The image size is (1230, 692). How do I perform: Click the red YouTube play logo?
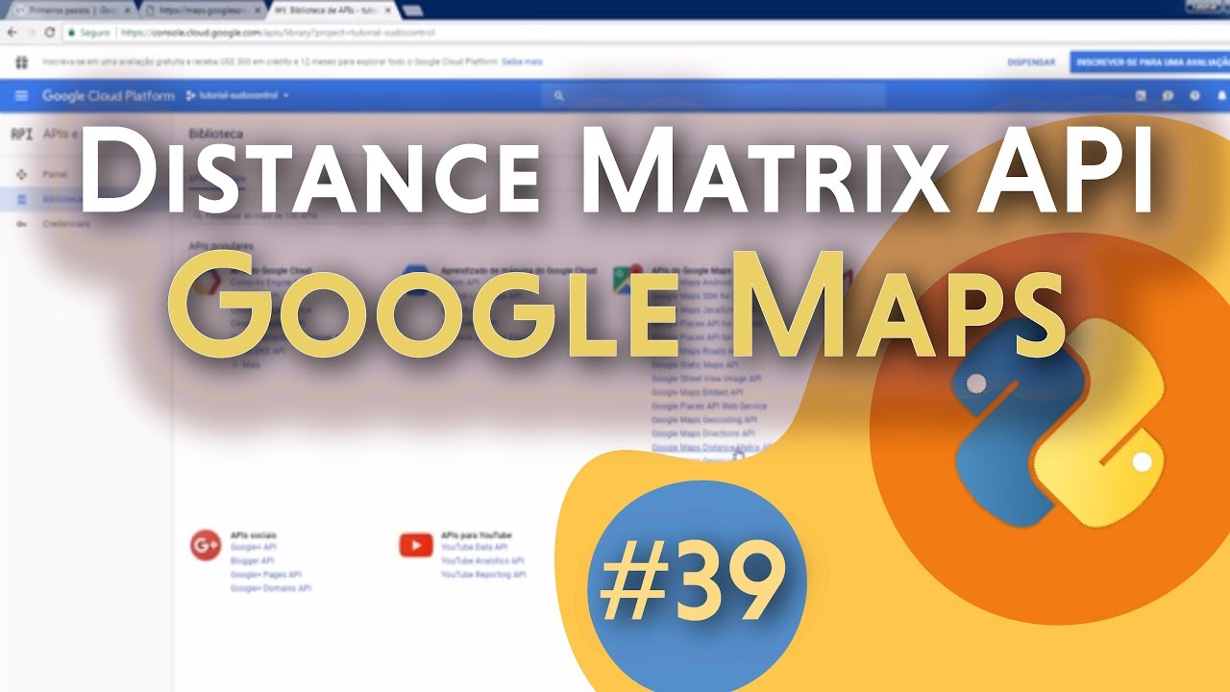(x=416, y=546)
